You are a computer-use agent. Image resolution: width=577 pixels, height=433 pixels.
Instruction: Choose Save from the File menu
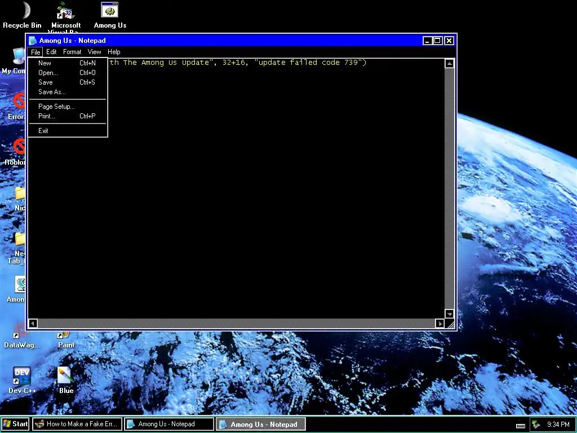coord(68,82)
